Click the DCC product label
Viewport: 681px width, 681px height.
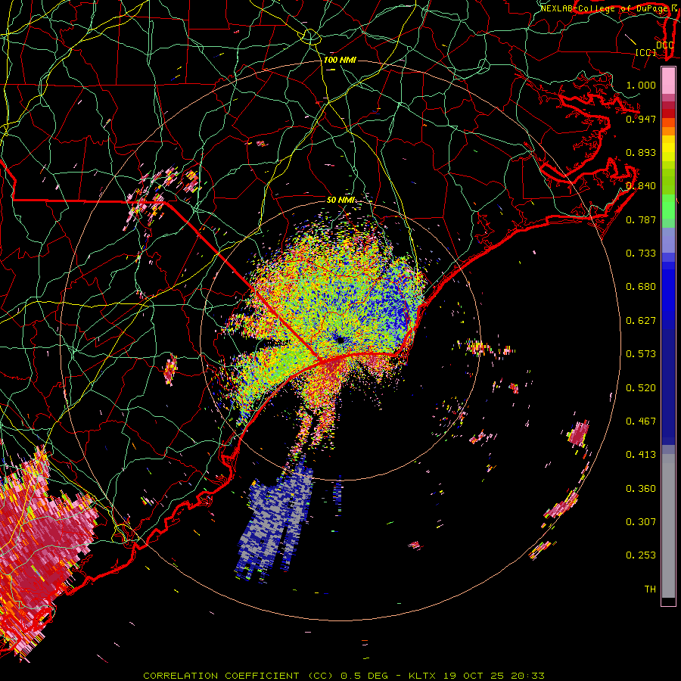click(x=664, y=45)
